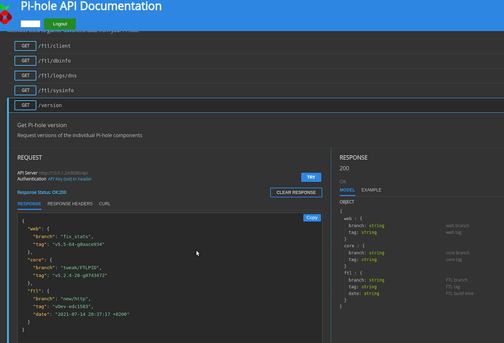Click the white input field beside Logout
Image resolution: width=504 pixels, height=343 pixels.
click(30, 24)
